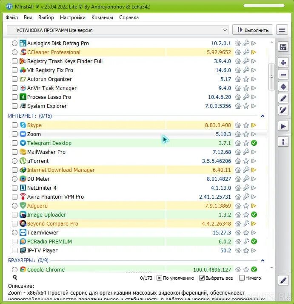294x304 pixels.
Task: Click the Beyond Compare Pro entry name
Action: coord(53,223)
